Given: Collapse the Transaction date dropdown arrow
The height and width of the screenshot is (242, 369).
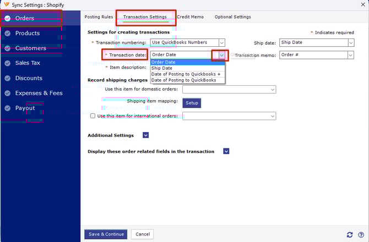Looking at the screenshot, I should (221, 55).
